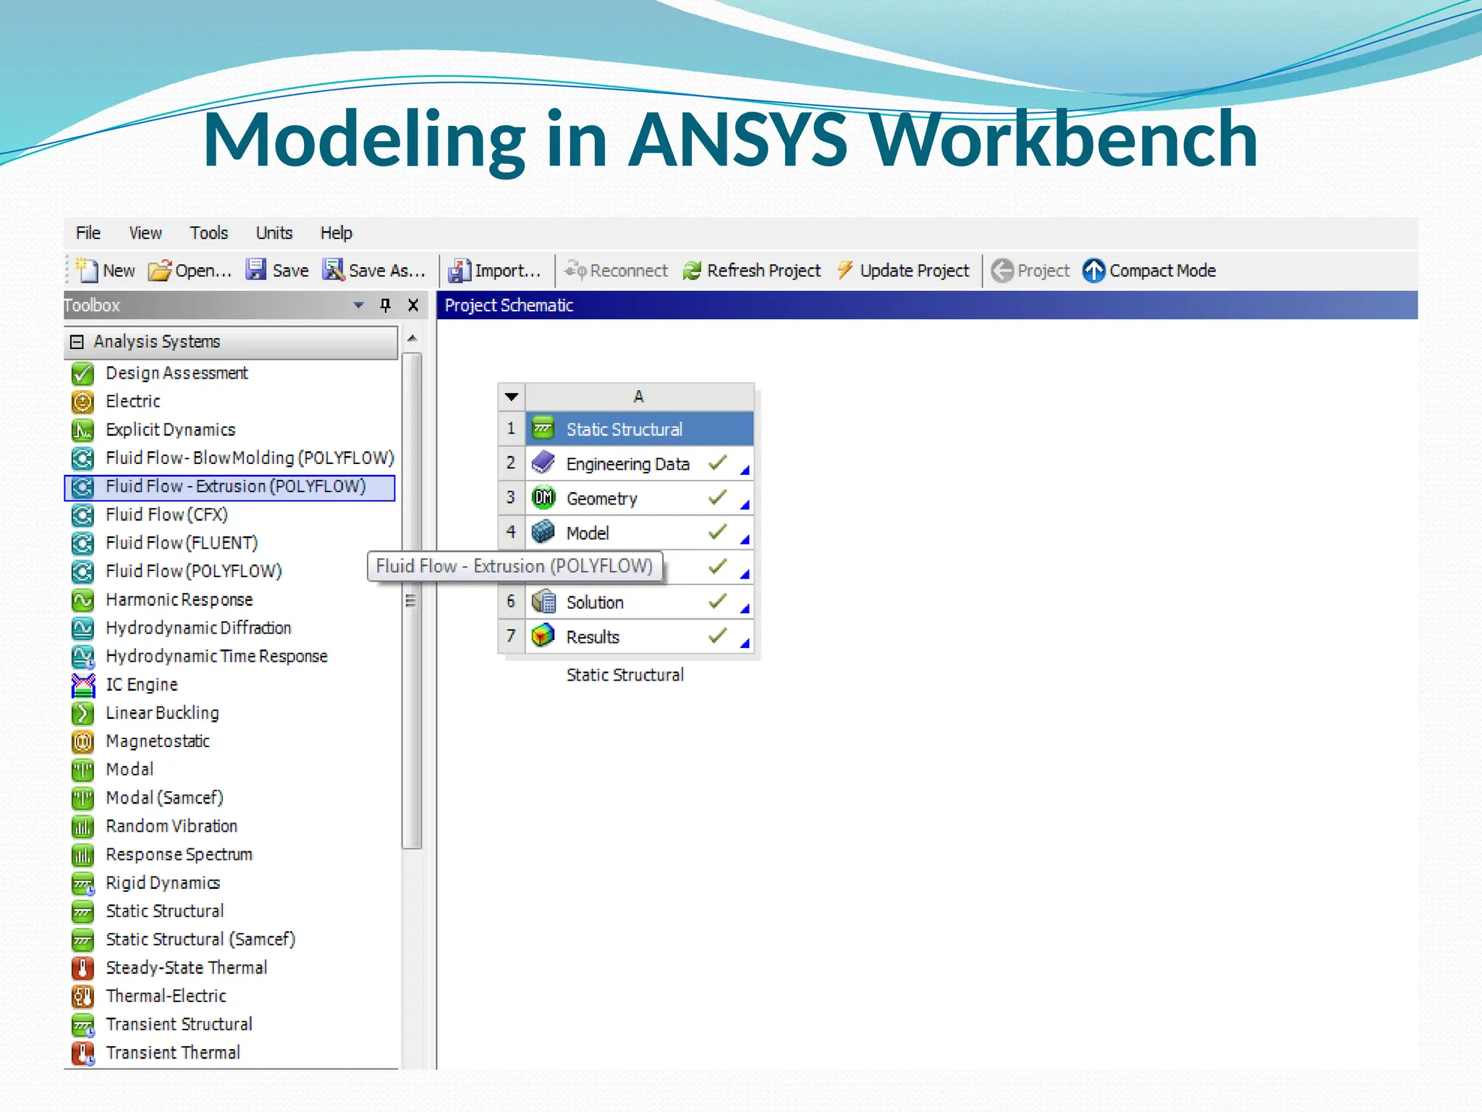Open system A dropdown arrow

tap(512, 397)
